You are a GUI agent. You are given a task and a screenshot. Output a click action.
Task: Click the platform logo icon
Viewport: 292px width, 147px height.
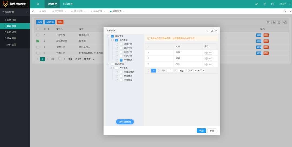pos(5,4)
